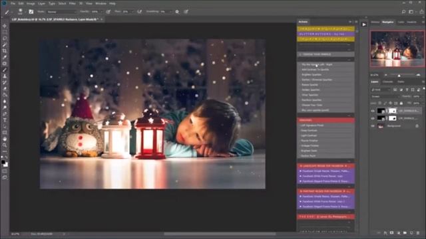Run the Brighten Sparkles action

[x=325, y=74]
